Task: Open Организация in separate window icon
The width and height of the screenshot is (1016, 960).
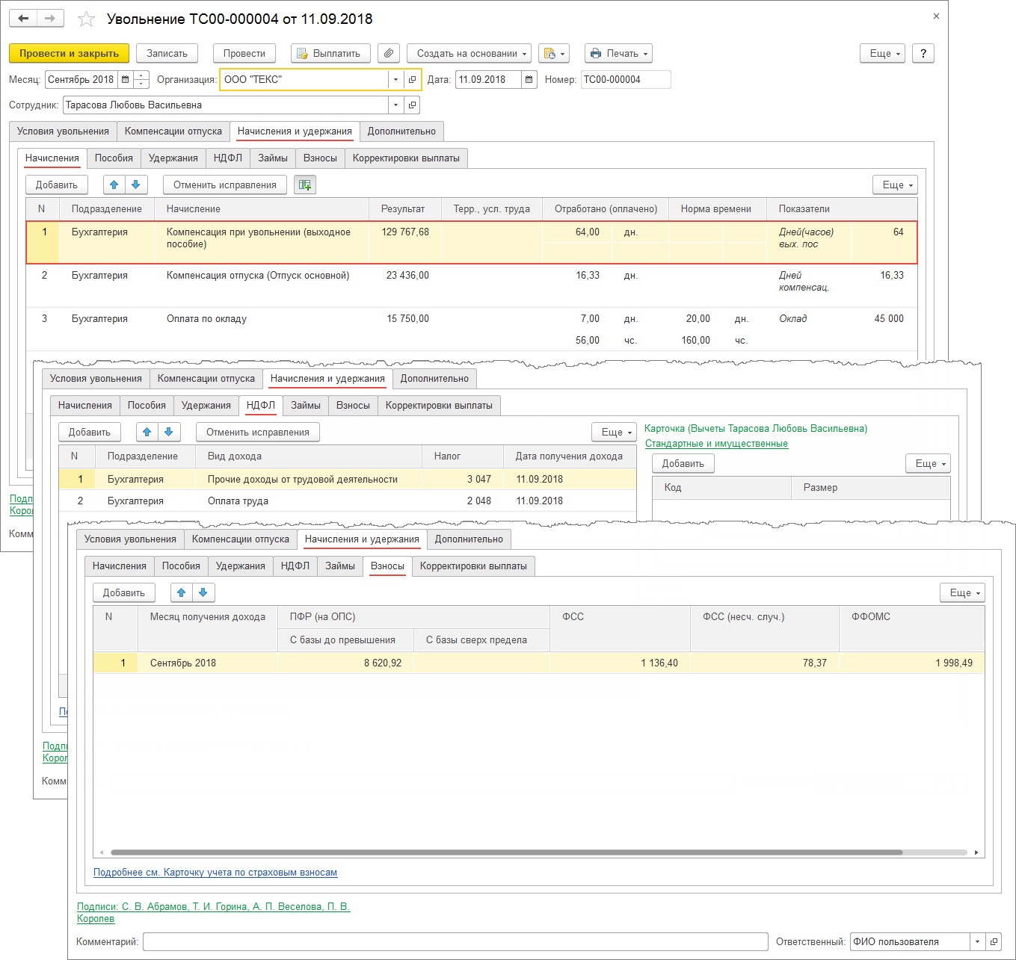Action: tap(412, 79)
